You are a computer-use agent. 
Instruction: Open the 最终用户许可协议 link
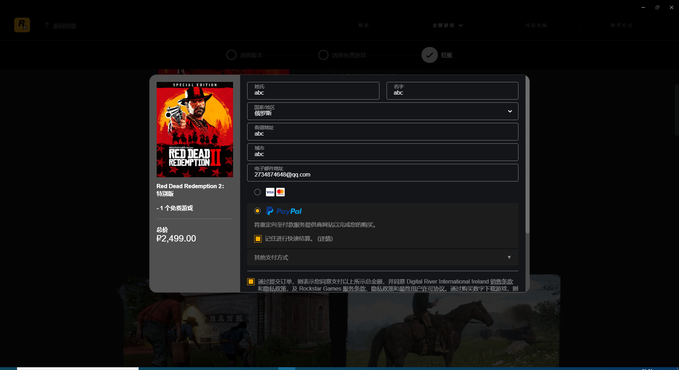tap(422, 289)
